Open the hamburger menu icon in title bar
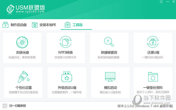This screenshot has height=110, width=176. point(161,1)
